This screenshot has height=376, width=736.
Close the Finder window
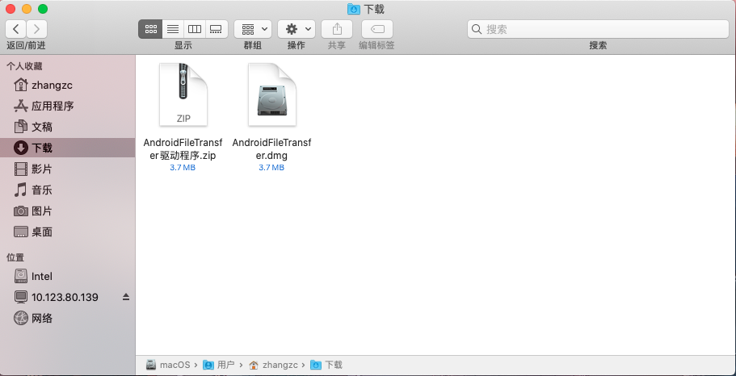(11, 9)
